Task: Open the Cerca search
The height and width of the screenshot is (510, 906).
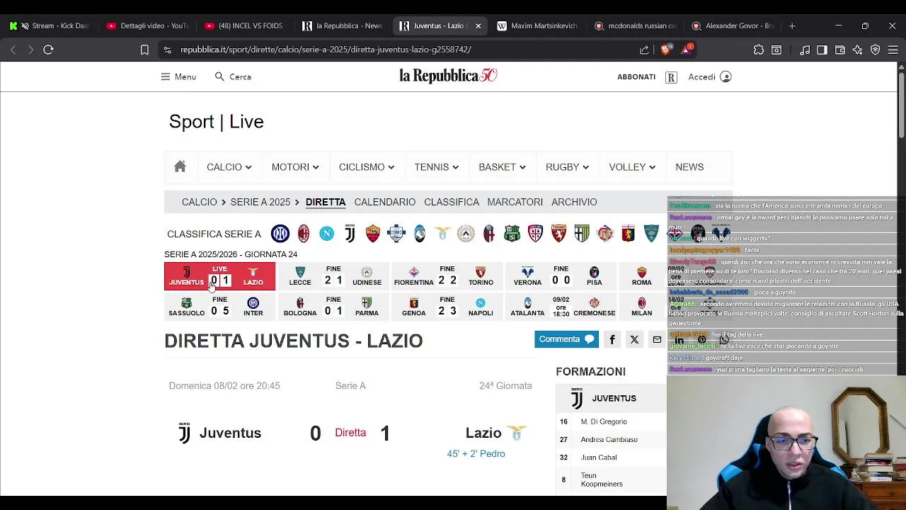Action: (x=234, y=76)
